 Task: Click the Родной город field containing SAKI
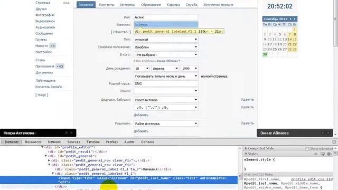(166, 83)
